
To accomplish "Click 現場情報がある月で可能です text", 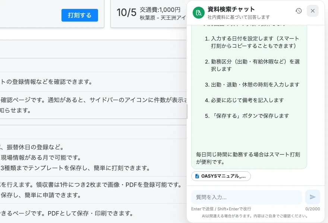I will (x=41, y=158).
